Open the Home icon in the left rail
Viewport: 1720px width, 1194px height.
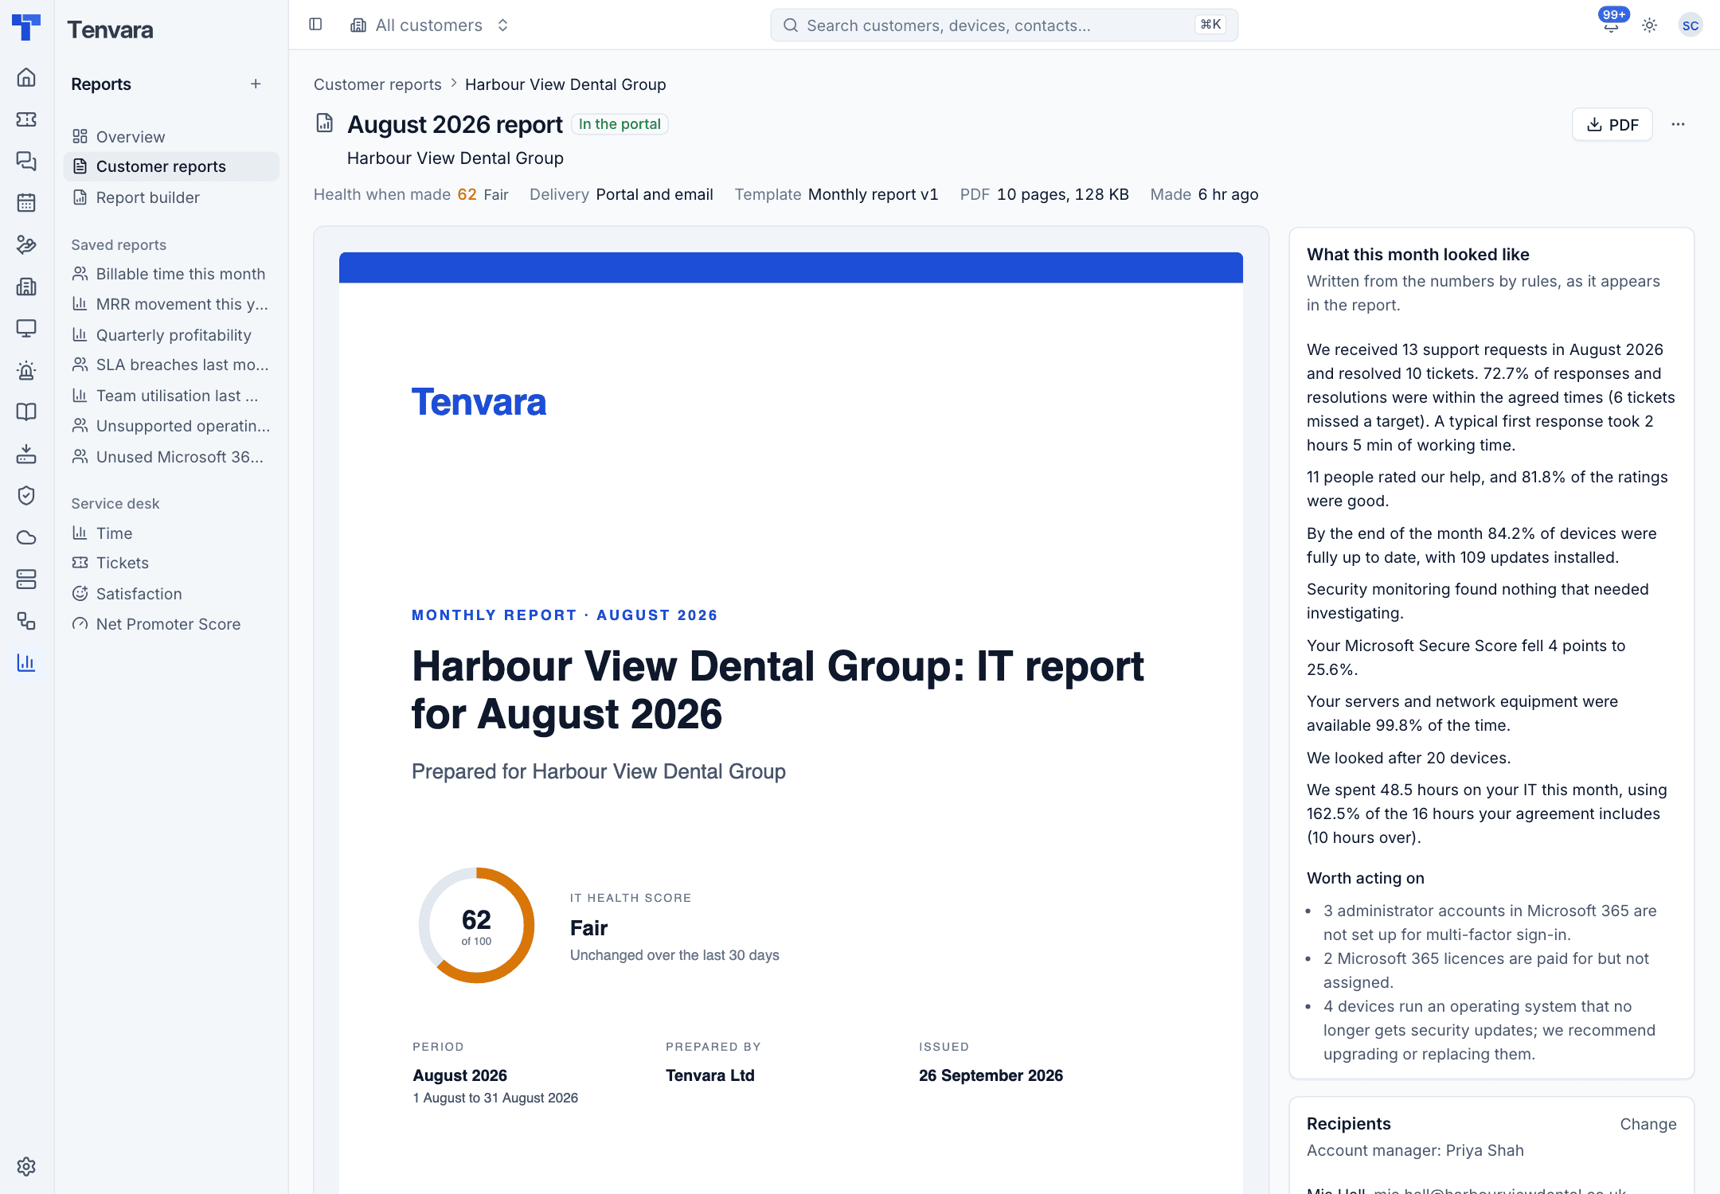(26, 77)
